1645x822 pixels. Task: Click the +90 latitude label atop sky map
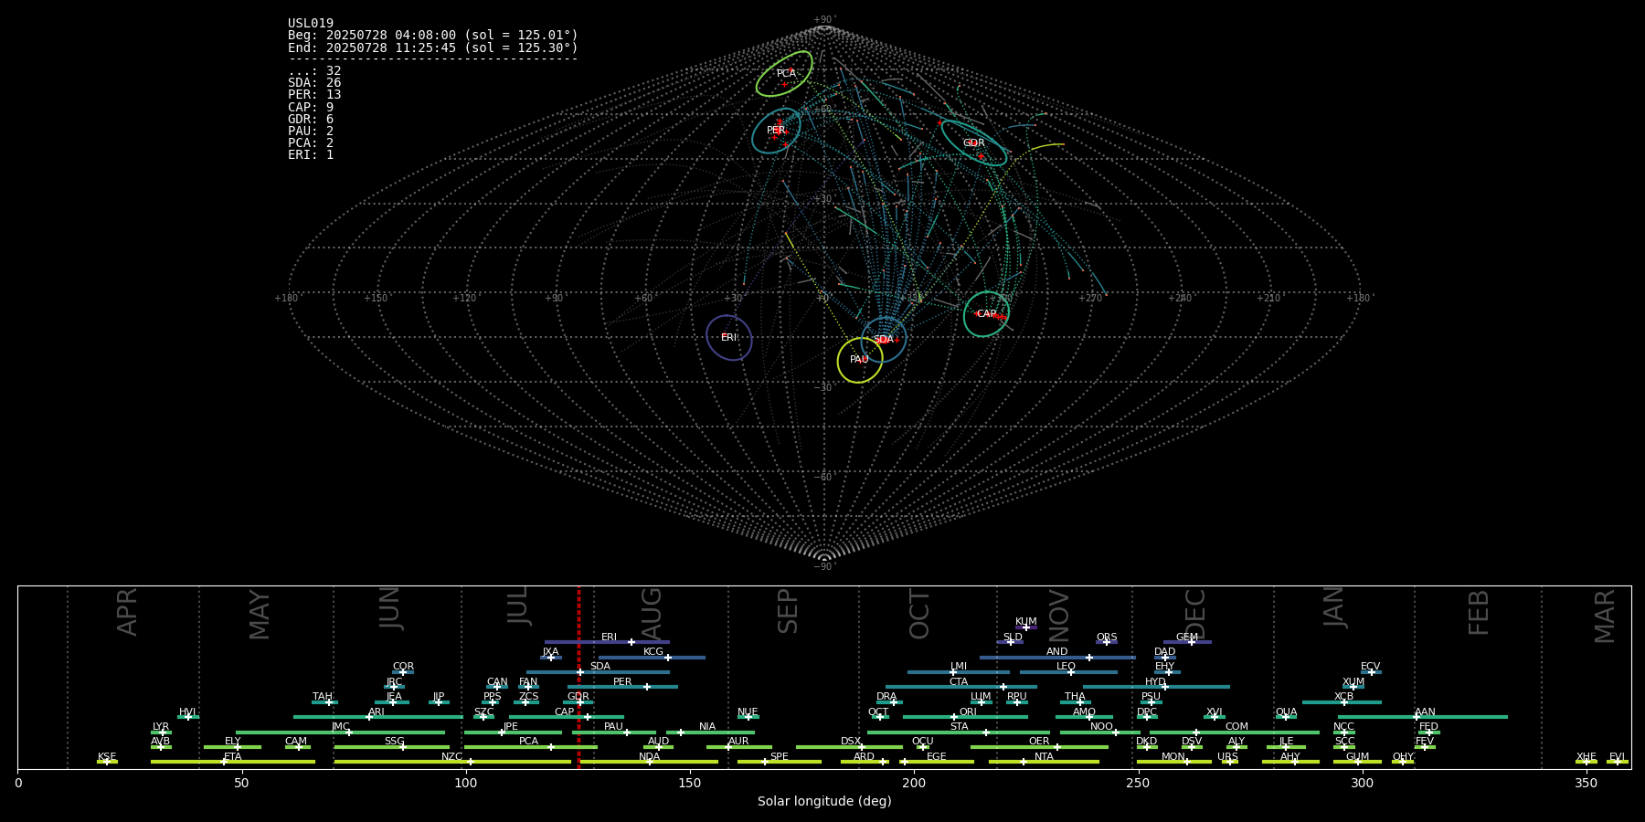click(823, 20)
